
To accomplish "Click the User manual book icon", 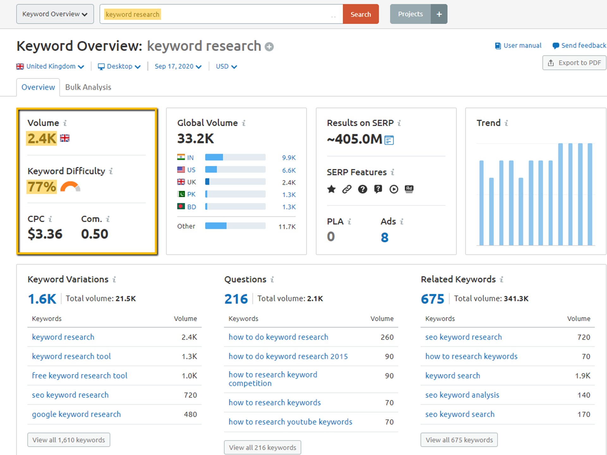I will tap(498, 45).
